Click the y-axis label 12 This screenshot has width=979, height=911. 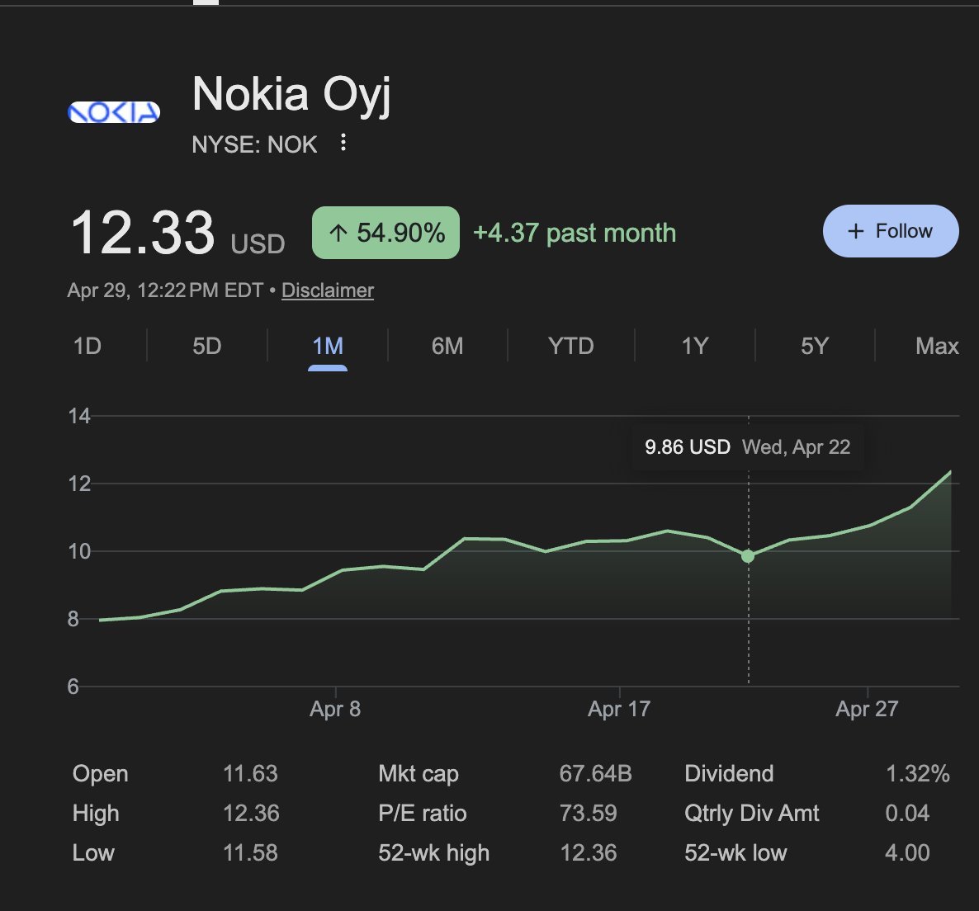(x=79, y=484)
